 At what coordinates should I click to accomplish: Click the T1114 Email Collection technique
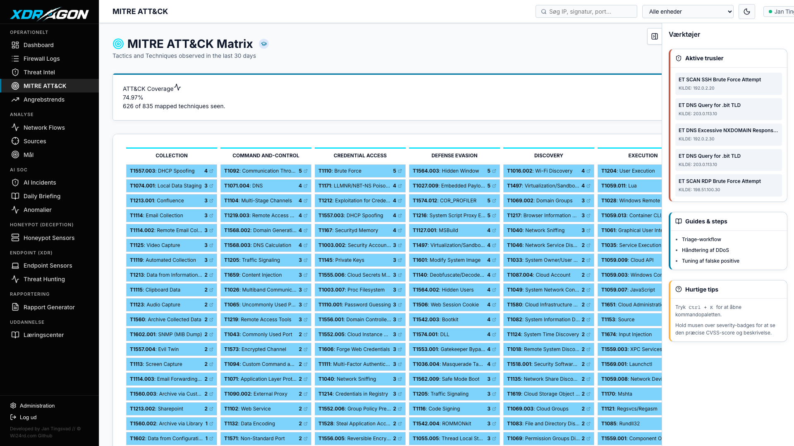172,216
